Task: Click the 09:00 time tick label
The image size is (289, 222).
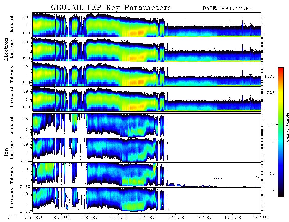Action: 62,217
